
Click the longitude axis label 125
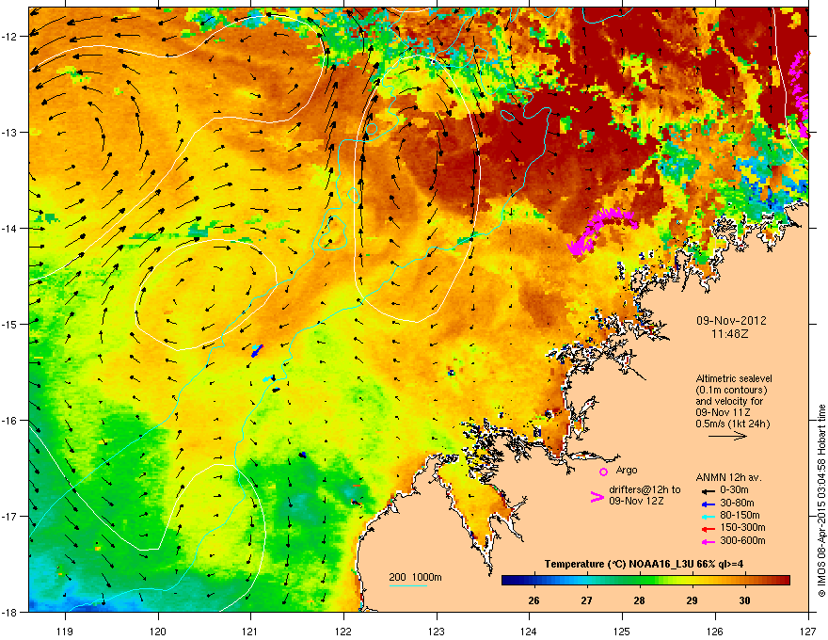pos(622,631)
